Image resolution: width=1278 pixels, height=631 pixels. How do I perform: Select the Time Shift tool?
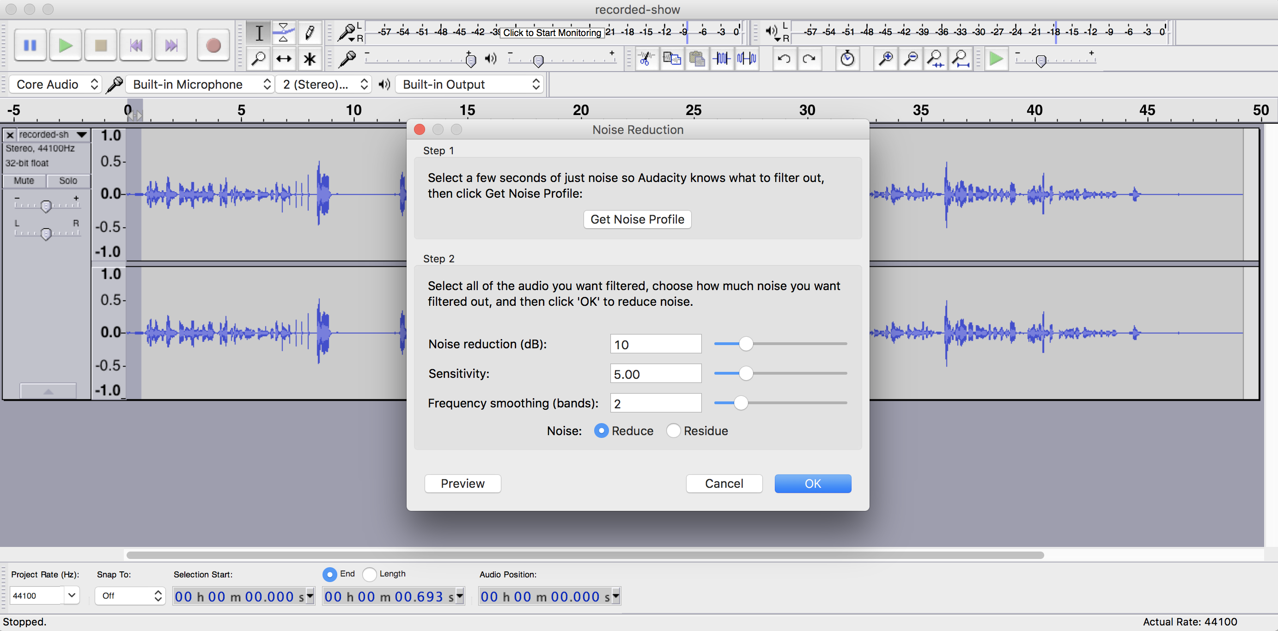(x=284, y=59)
